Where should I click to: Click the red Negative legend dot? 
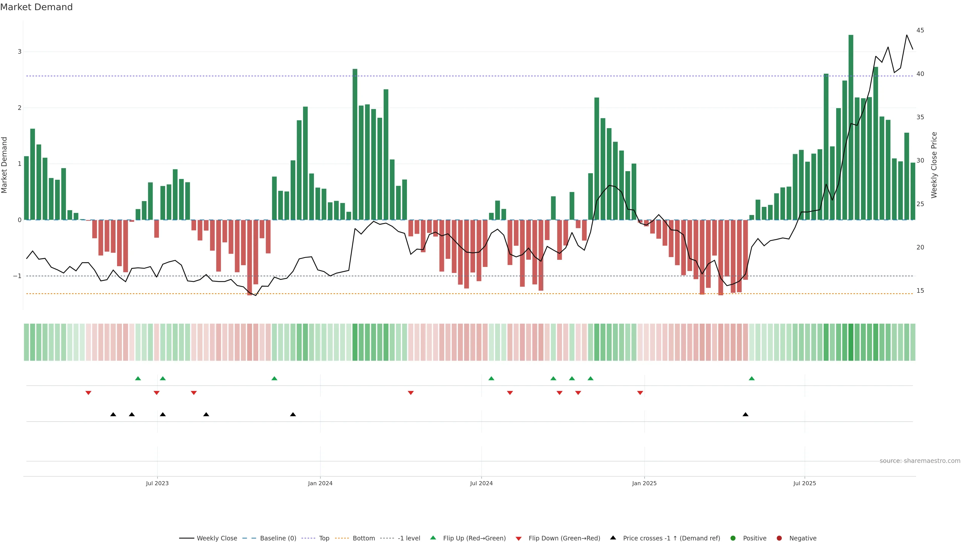click(779, 538)
